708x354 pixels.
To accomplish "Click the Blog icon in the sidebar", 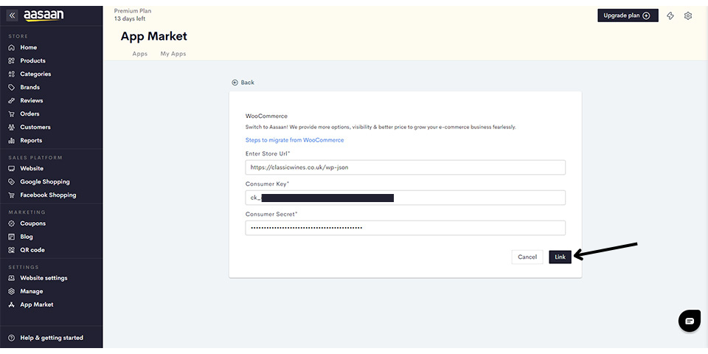I will [12, 237].
